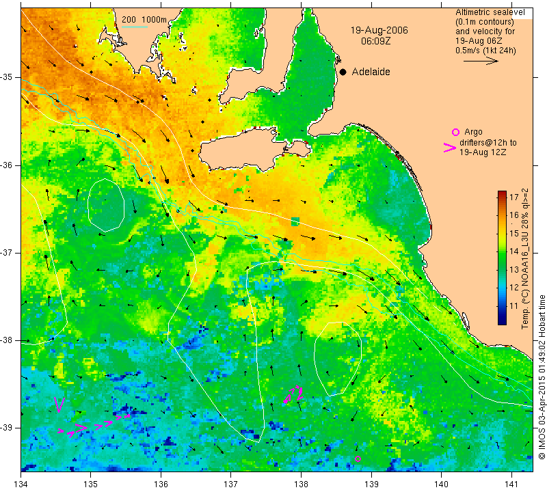547x492 pixels.
Task: Click the velocity scale arrow in legend
Action: pyautogui.click(x=481, y=61)
